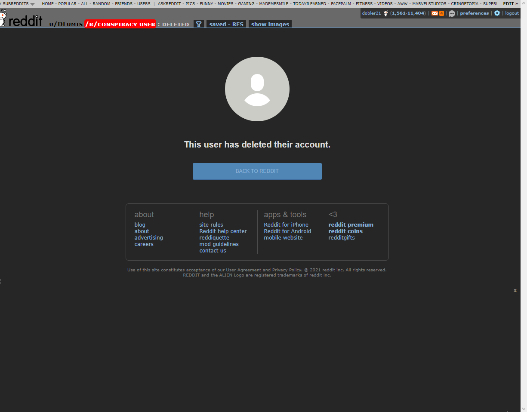527x412 pixels.
Task: Open POPULAR in the subreddit bar
Action: [x=67, y=3]
